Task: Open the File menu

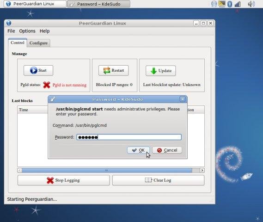Action: click(x=11, y=31)
